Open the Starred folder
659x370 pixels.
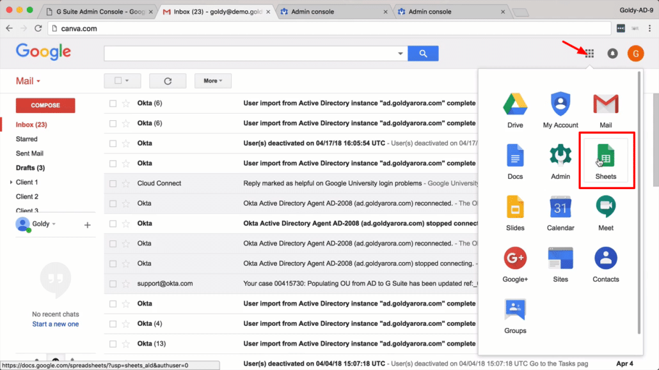point(26,139)
